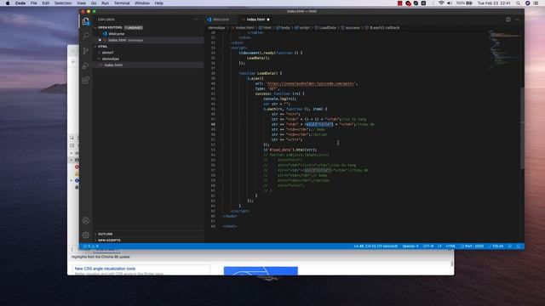Collapse the HTML workspace folder section
545x306 pixels.
(102, 46)
